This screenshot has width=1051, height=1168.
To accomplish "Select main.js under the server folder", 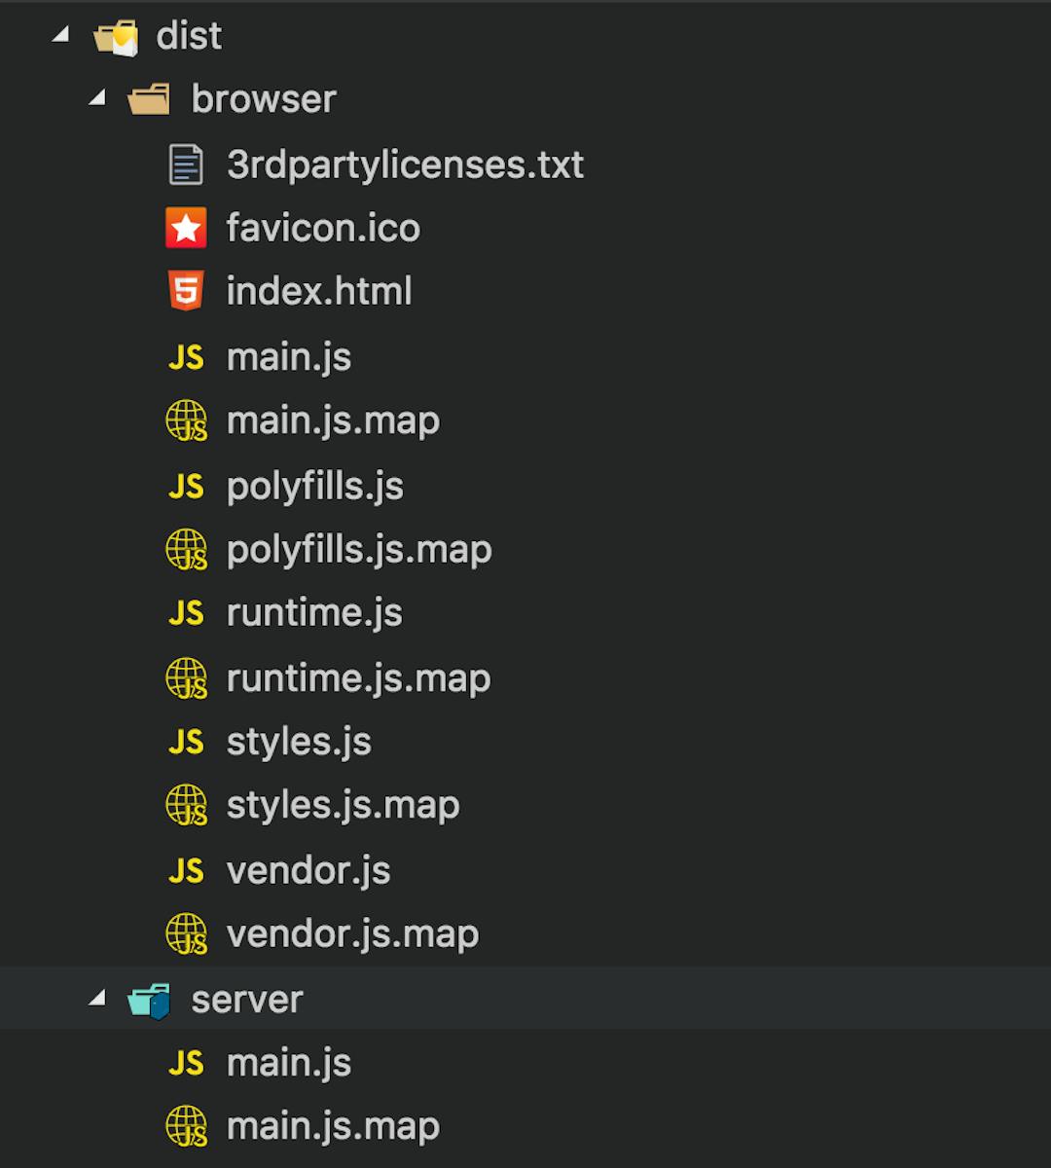I will click(x=288, y=1062).
